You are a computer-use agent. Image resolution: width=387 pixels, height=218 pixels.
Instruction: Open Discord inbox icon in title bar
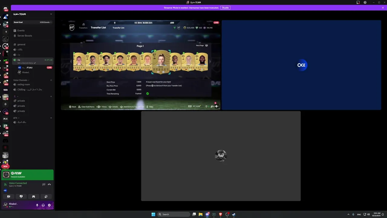tap(358, 2)
